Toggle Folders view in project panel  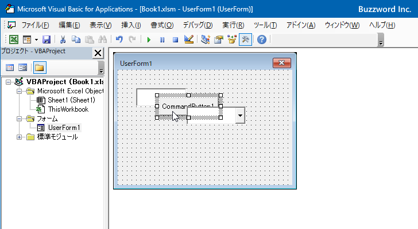[x=40, y=68]
